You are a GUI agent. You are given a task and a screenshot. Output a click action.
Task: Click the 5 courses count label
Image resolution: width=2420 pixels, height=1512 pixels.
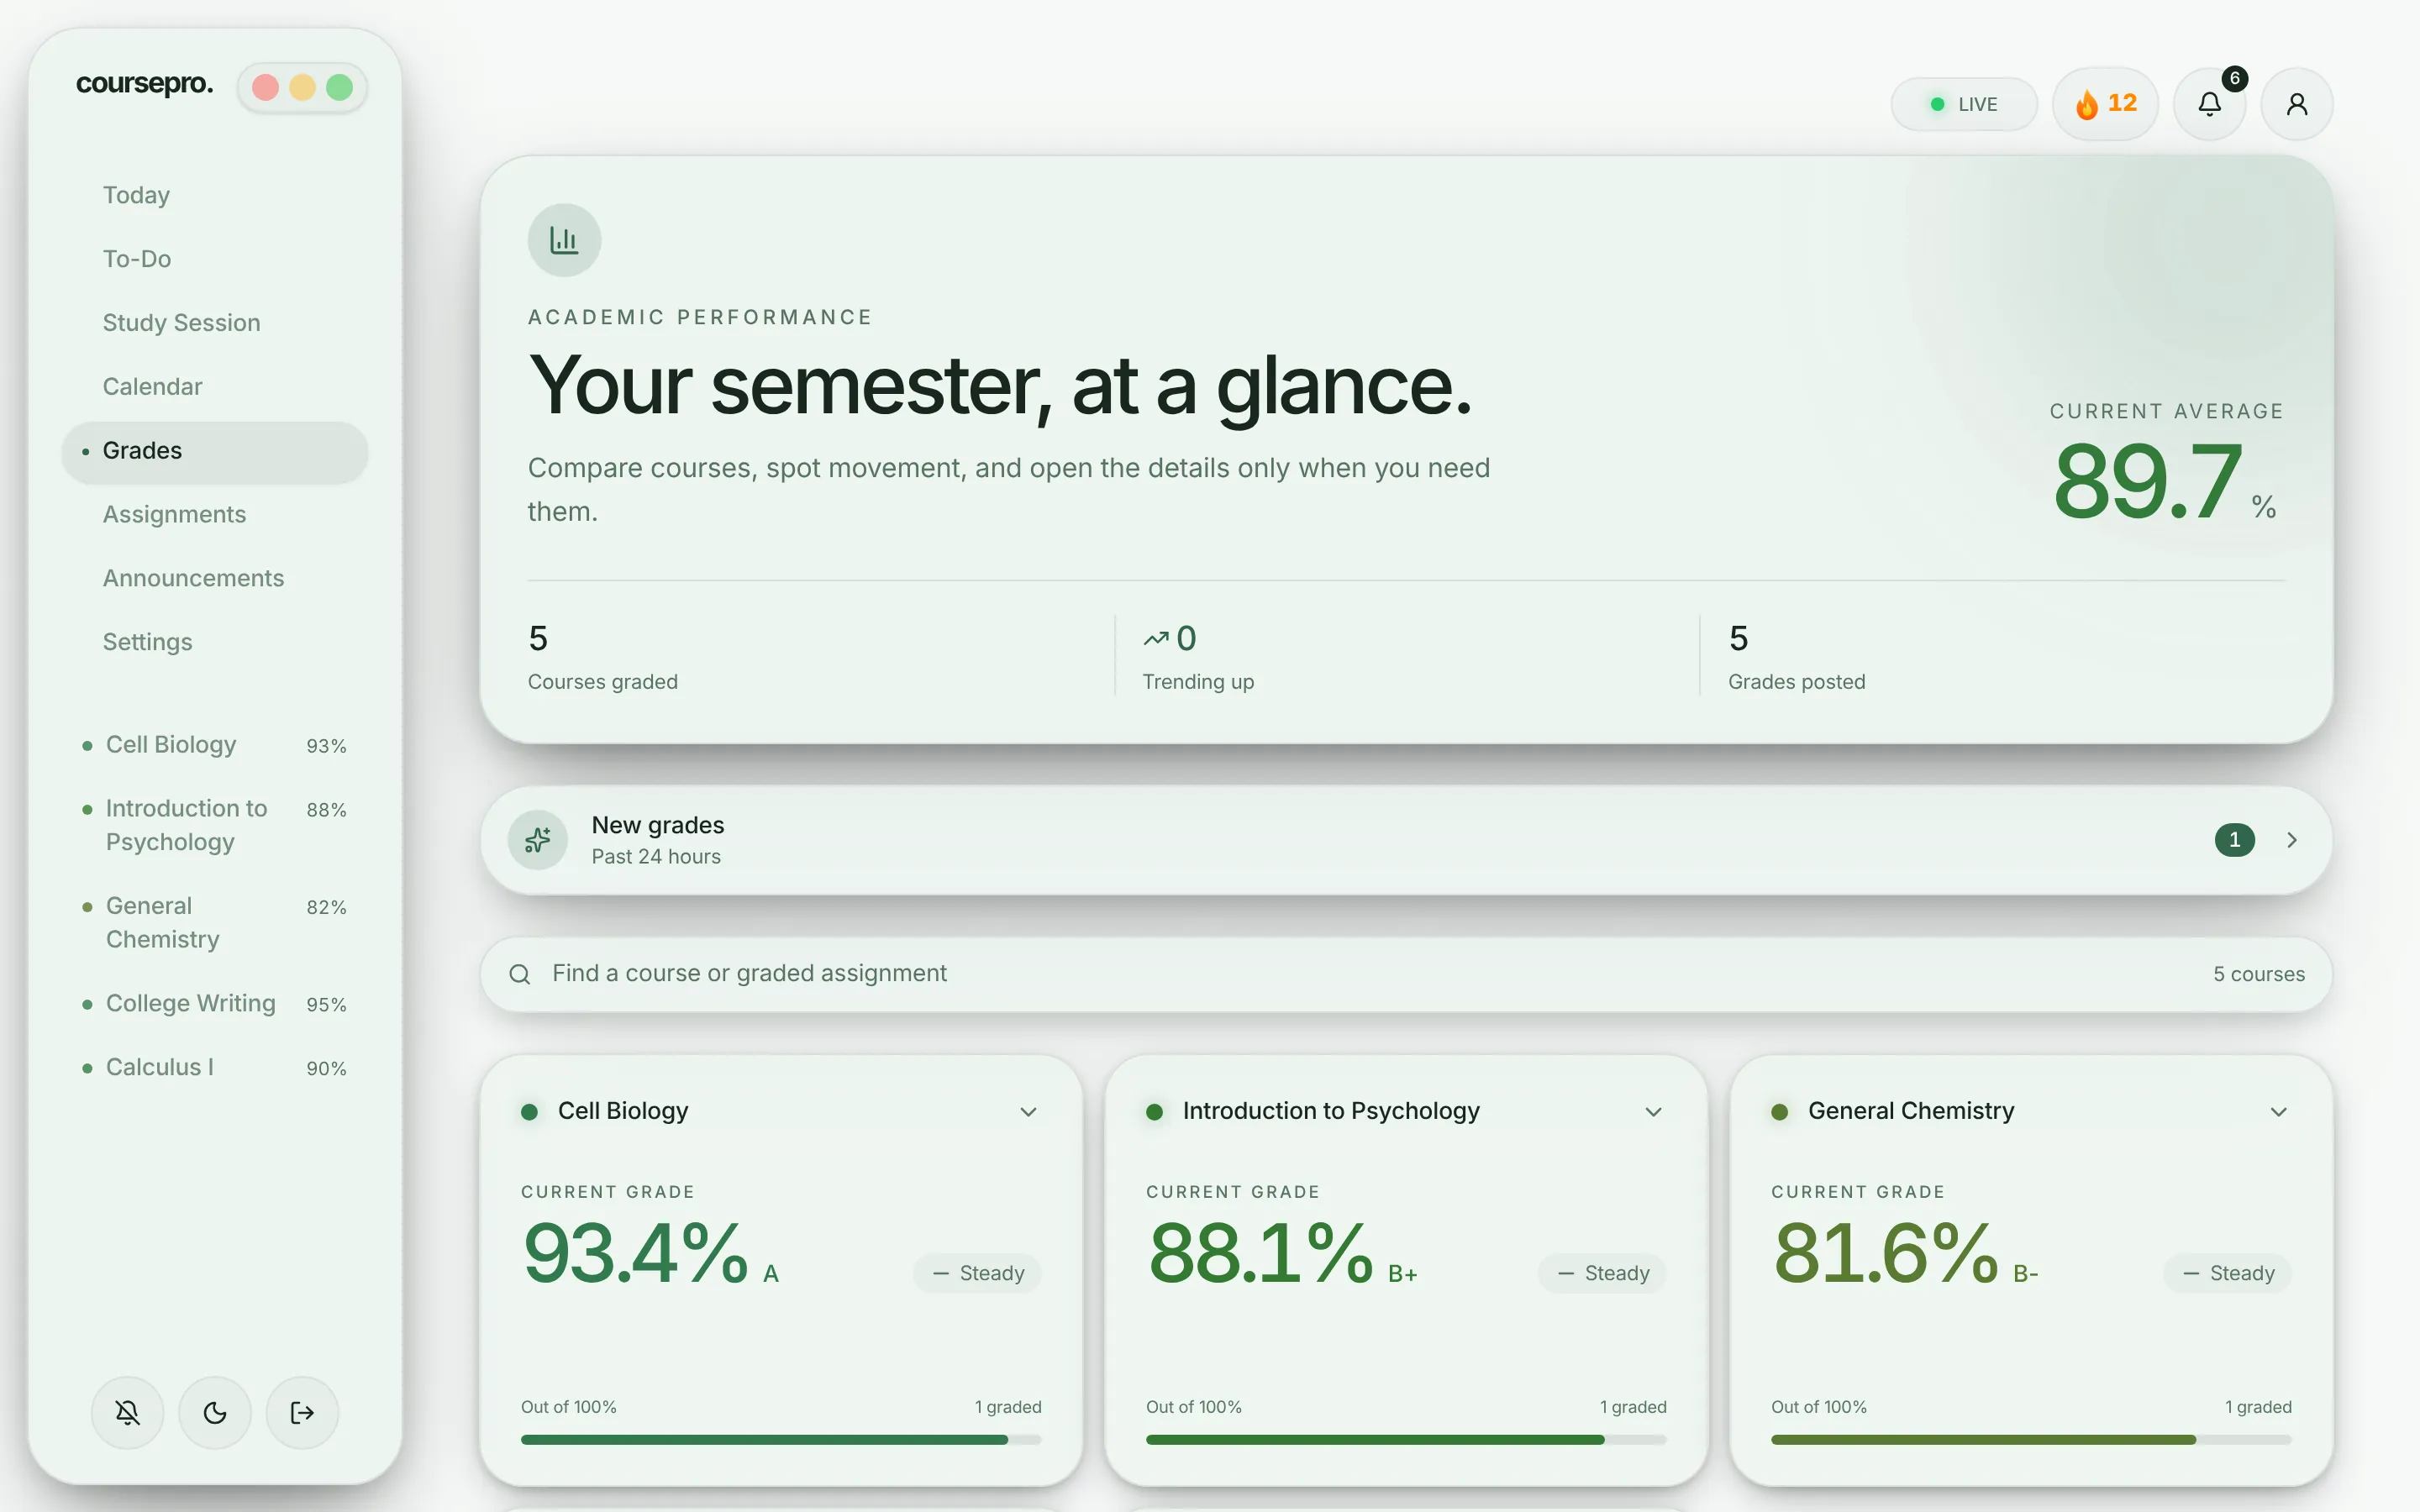point(2258,974)
